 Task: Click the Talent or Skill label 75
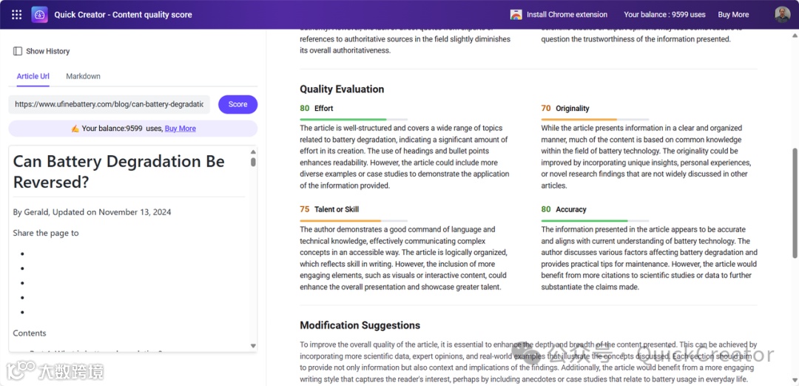coord(305,209)
